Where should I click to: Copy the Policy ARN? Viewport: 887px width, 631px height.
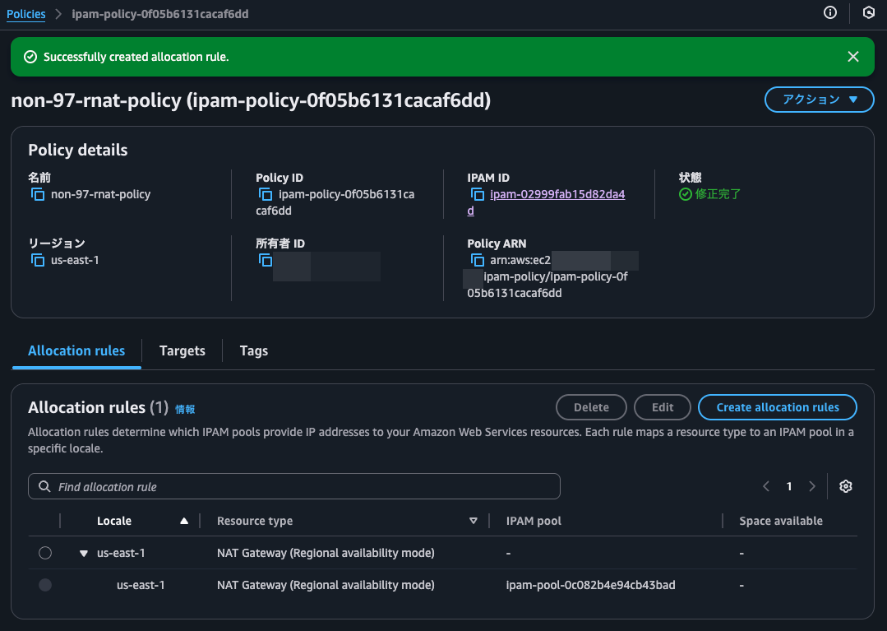pos(478,260)
